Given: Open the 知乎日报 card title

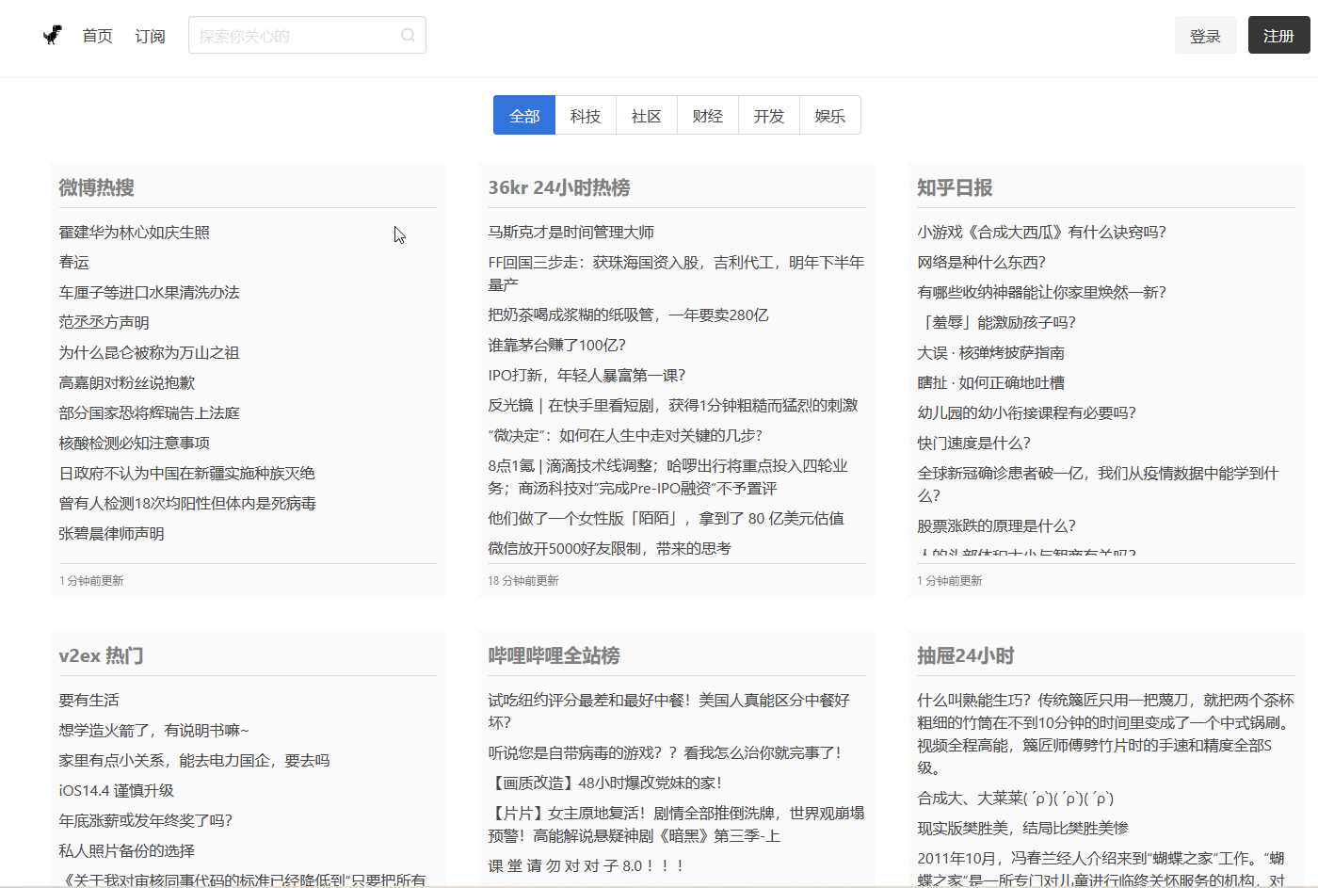Looking at the screenshot, I should pyautogui.click(x=956, y=187).
